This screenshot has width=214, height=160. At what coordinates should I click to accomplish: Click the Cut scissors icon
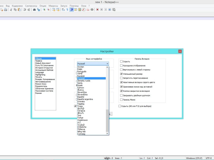[11, 10]
